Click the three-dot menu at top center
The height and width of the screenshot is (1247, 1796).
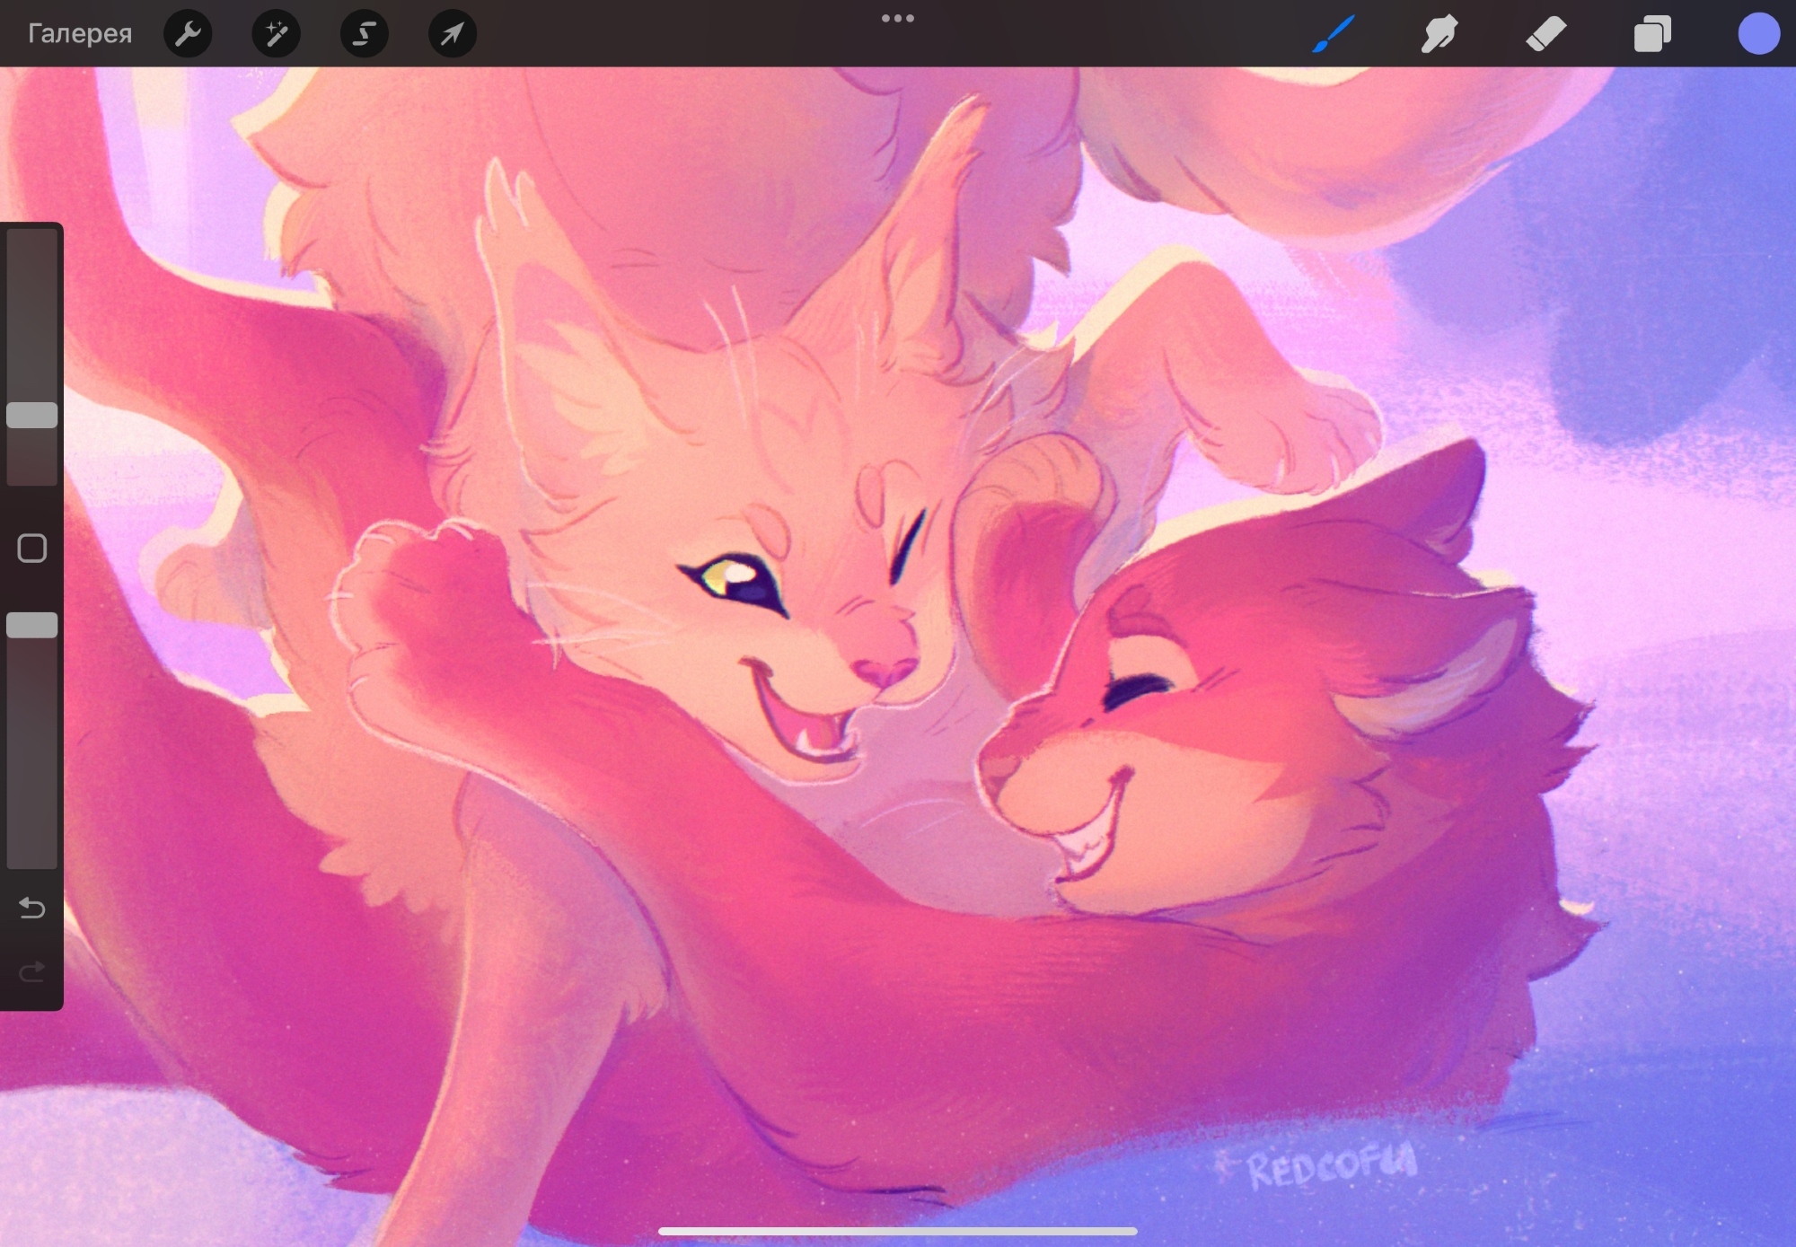[x=897, y=18]
